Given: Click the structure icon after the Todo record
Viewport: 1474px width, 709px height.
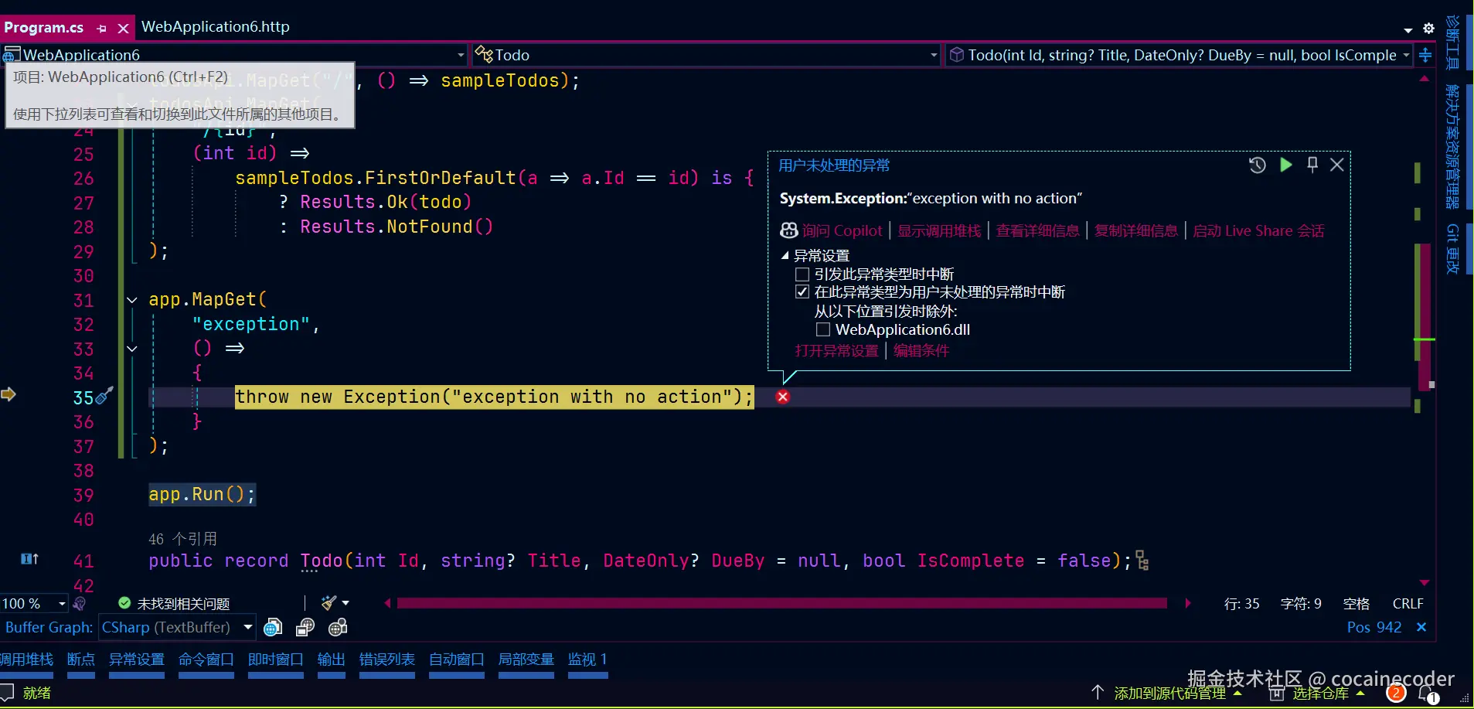Looking at the screenshot, I should pos(1142,561).
